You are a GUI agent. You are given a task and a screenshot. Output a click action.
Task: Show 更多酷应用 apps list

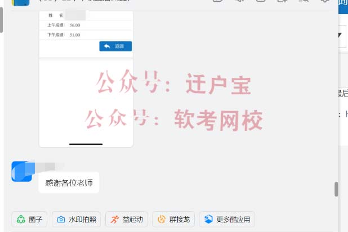pos(227,220)
